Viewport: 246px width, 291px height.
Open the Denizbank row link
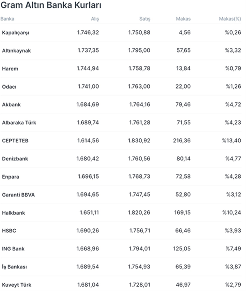tap(15, 159)
